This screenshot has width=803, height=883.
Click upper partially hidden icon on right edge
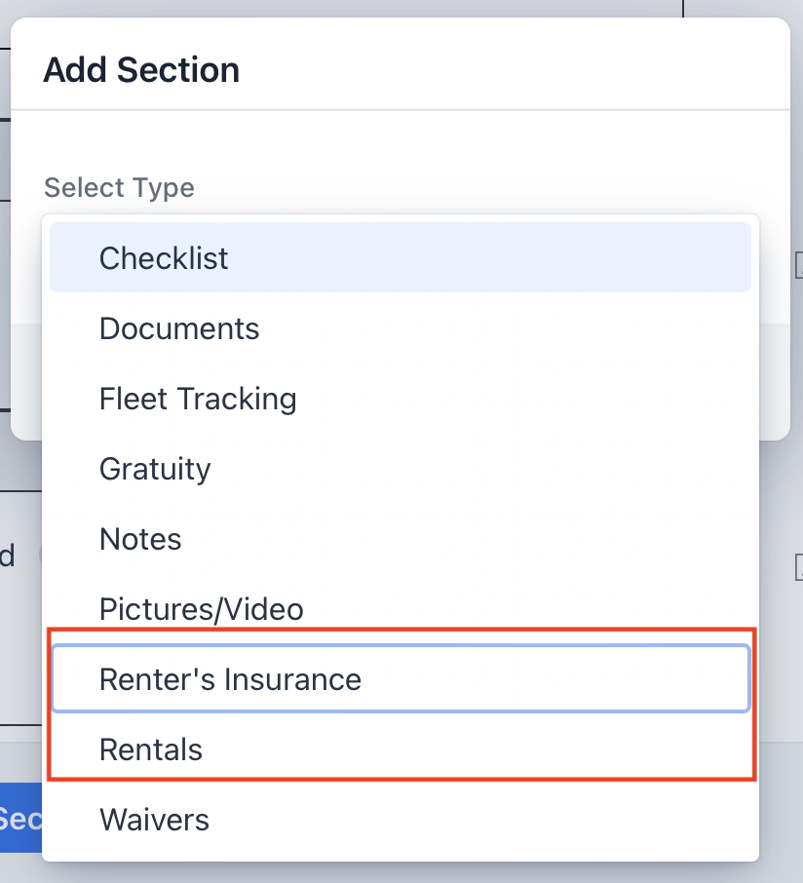[799, 265]
